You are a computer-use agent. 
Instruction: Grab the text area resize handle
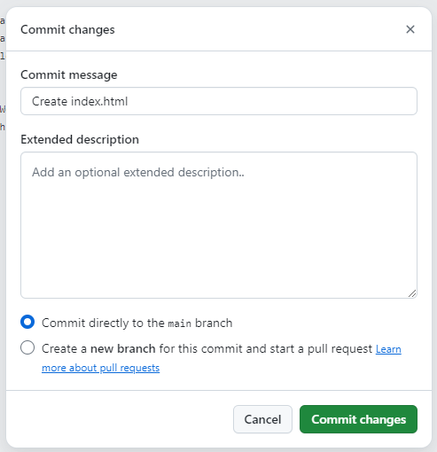(x=412, y=293)
